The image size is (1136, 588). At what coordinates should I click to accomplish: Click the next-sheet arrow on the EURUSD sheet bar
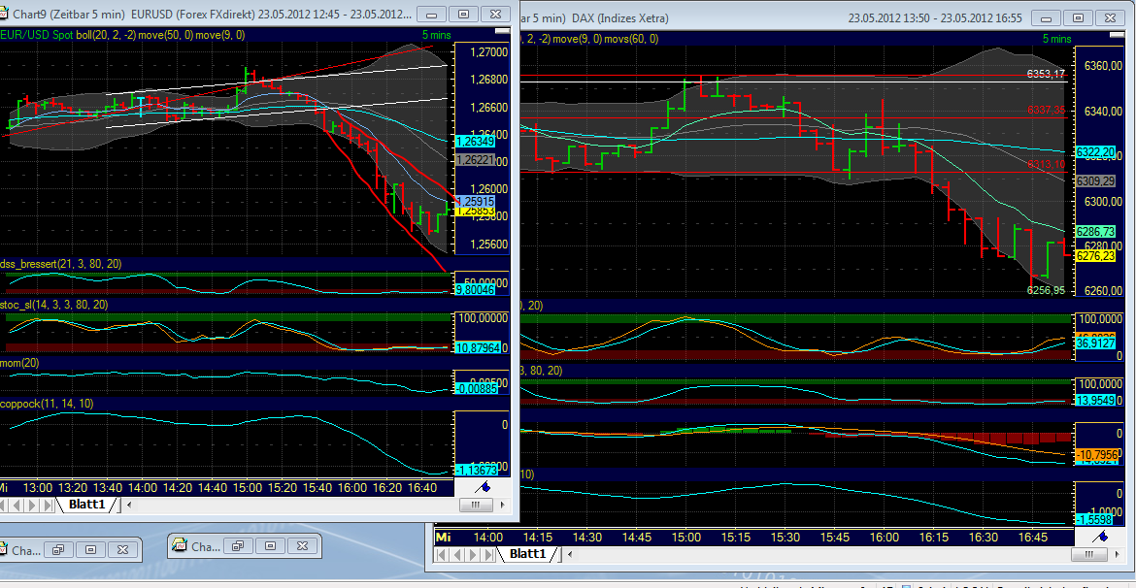click(x=30, y=505)
